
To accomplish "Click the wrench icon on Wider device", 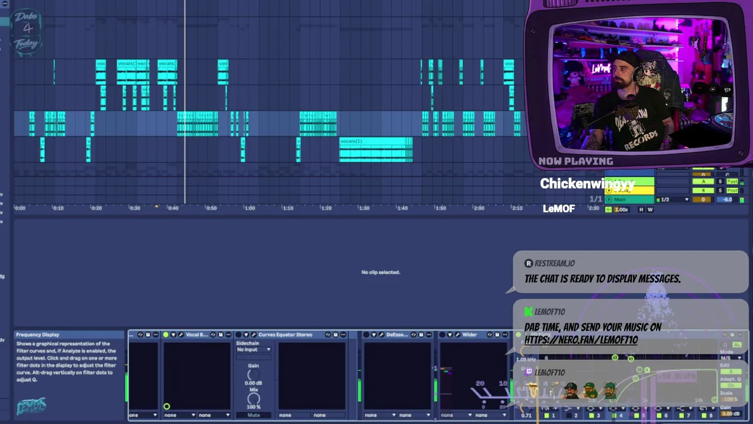I will 457,334.
